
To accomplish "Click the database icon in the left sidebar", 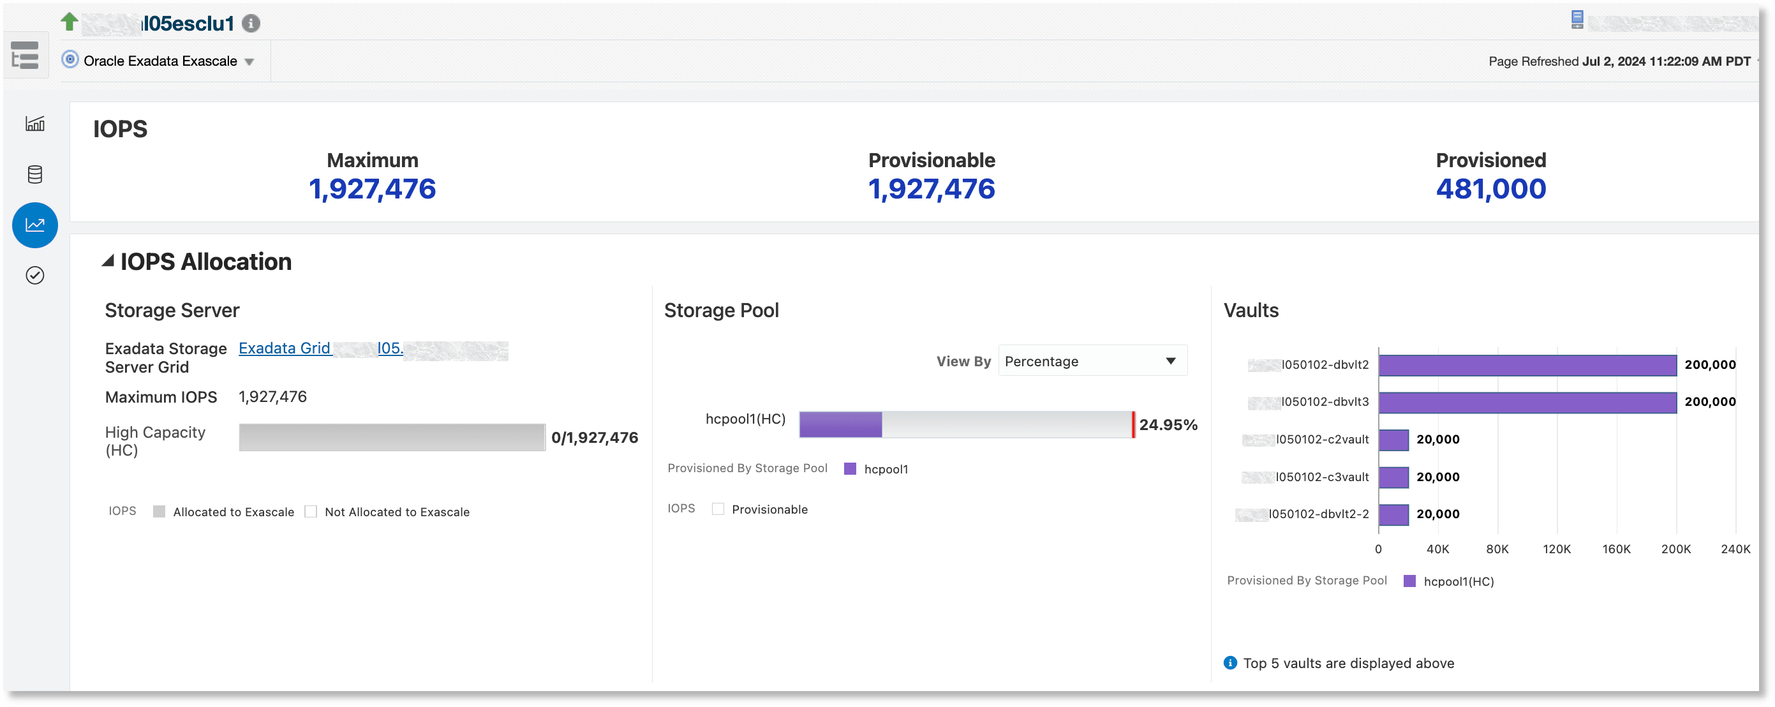I will click(34, 174).
